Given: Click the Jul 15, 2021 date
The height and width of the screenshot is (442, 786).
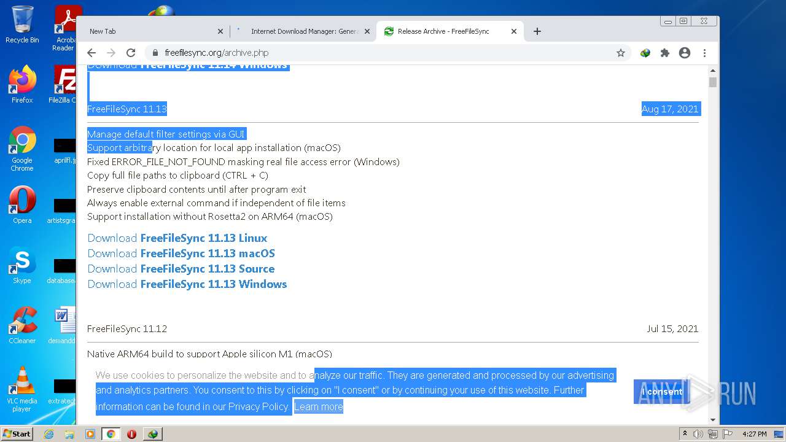Looking at the screenshot, I should click(672, 329).
